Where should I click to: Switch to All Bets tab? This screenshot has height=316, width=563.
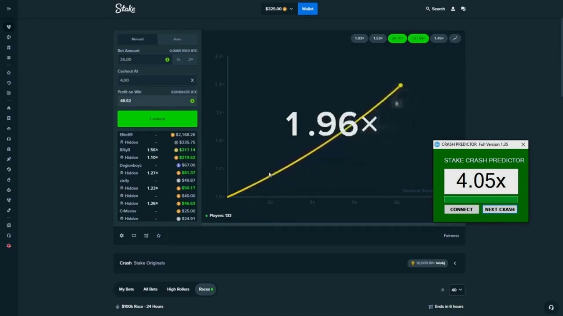tap(150, 289)
